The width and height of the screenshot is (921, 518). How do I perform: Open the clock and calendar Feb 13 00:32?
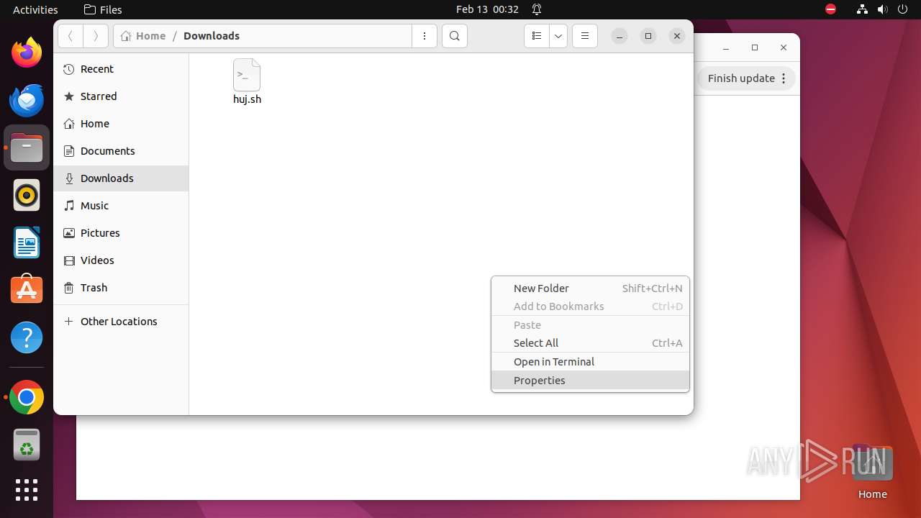(x=487, y=9)
